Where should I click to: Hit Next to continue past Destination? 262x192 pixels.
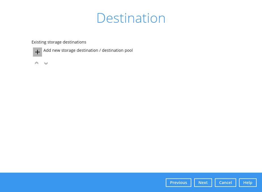[203, 183]
